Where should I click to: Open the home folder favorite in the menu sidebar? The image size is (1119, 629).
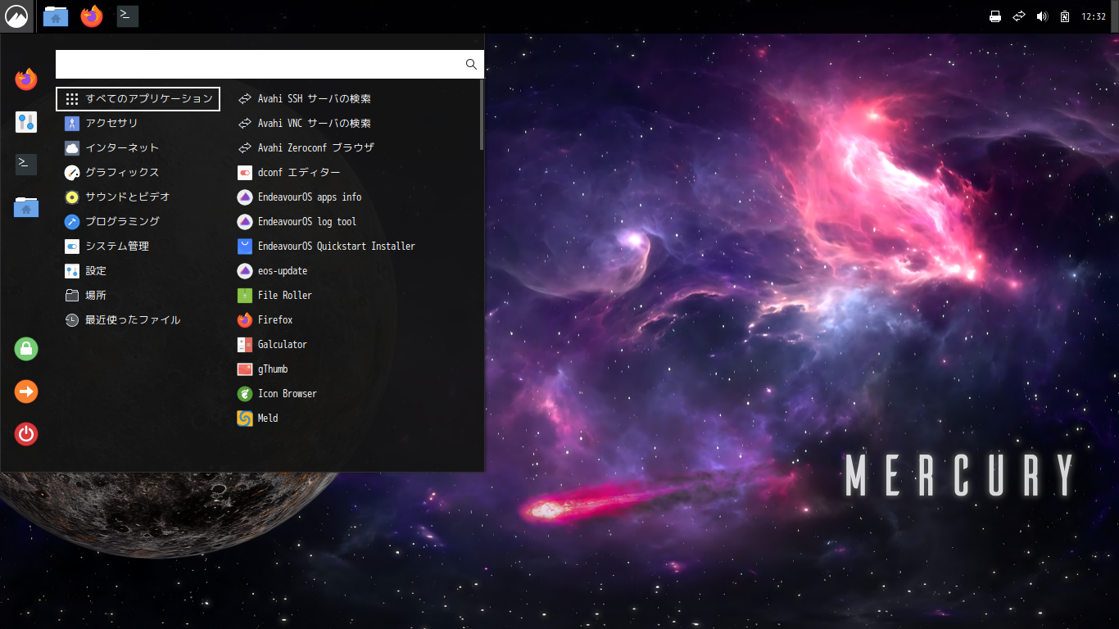click(x=26, y=206)
